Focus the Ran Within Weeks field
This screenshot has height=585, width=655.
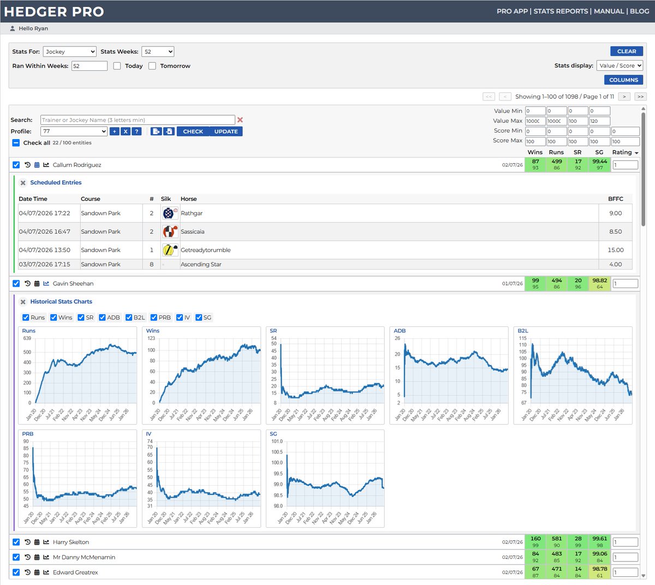click(90, 66)
